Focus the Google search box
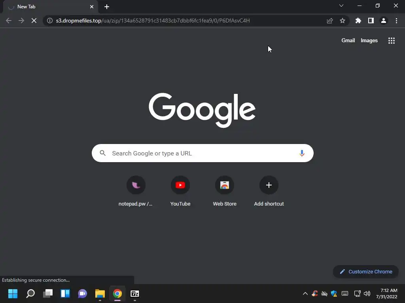405x303 pixels. [202, 153]
